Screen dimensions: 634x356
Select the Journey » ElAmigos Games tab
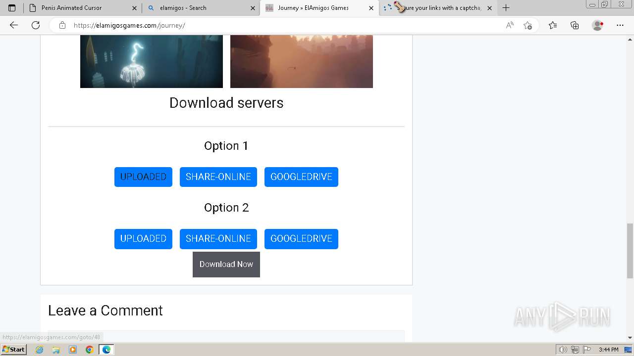319,8
